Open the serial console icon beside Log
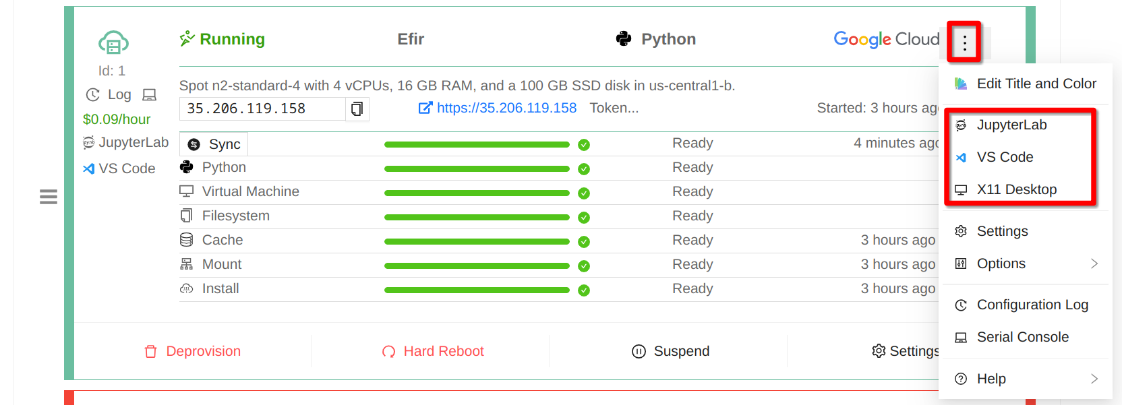1122x405 pixels. point(149,95)
